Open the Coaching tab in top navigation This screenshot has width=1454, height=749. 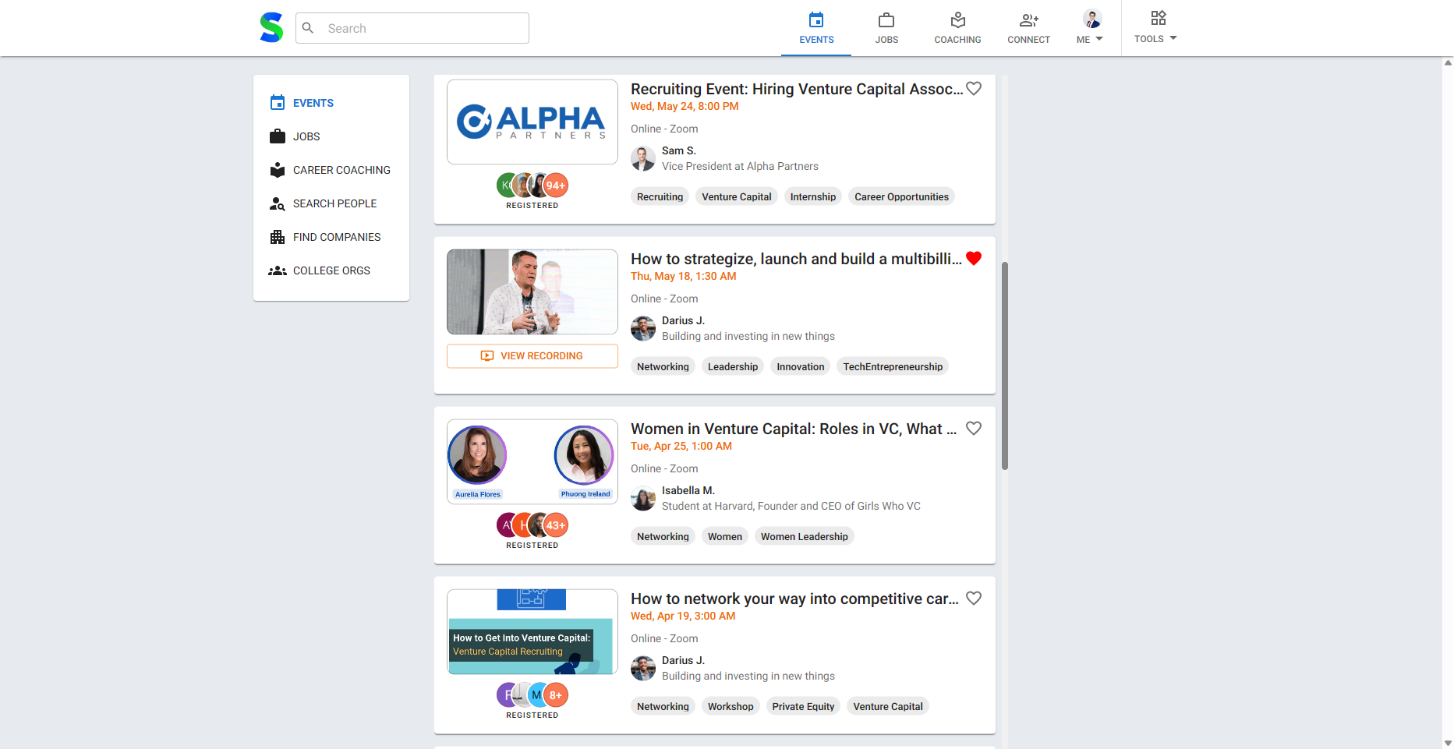coord(957,28)
